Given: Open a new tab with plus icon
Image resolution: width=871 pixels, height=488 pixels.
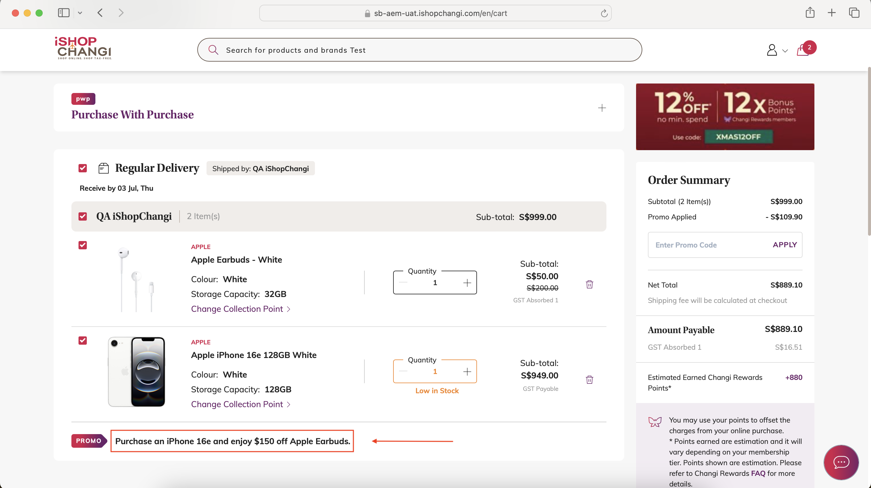Looking at the screenshot, I should [831, 13].
